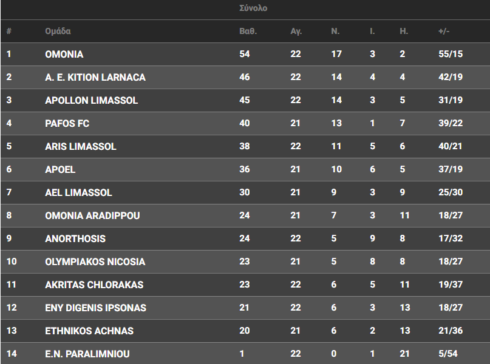Sort by the Ν. wins column header

tap(335, 32)
